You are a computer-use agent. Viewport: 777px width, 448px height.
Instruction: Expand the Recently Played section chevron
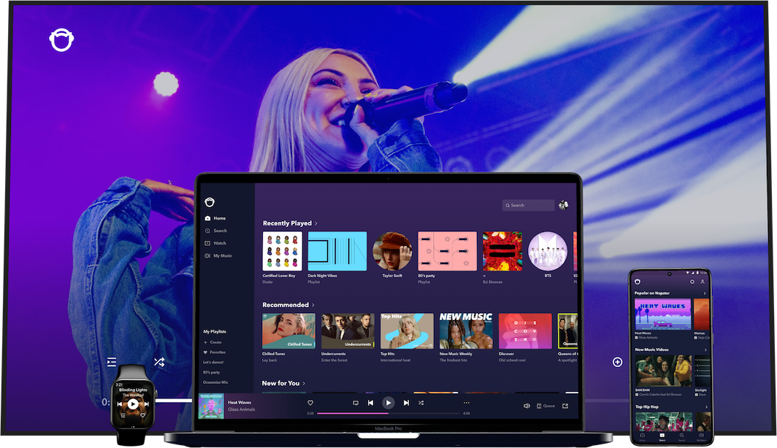coord(316,223)
